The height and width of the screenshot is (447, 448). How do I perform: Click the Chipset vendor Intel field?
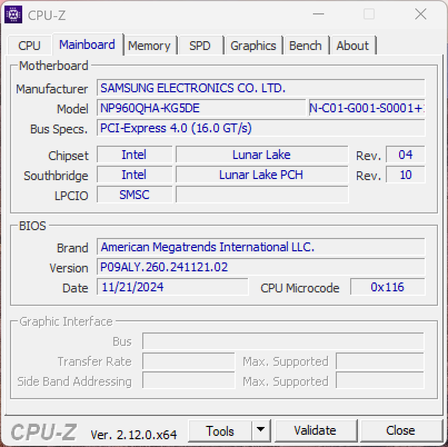(x=135, y=155)
